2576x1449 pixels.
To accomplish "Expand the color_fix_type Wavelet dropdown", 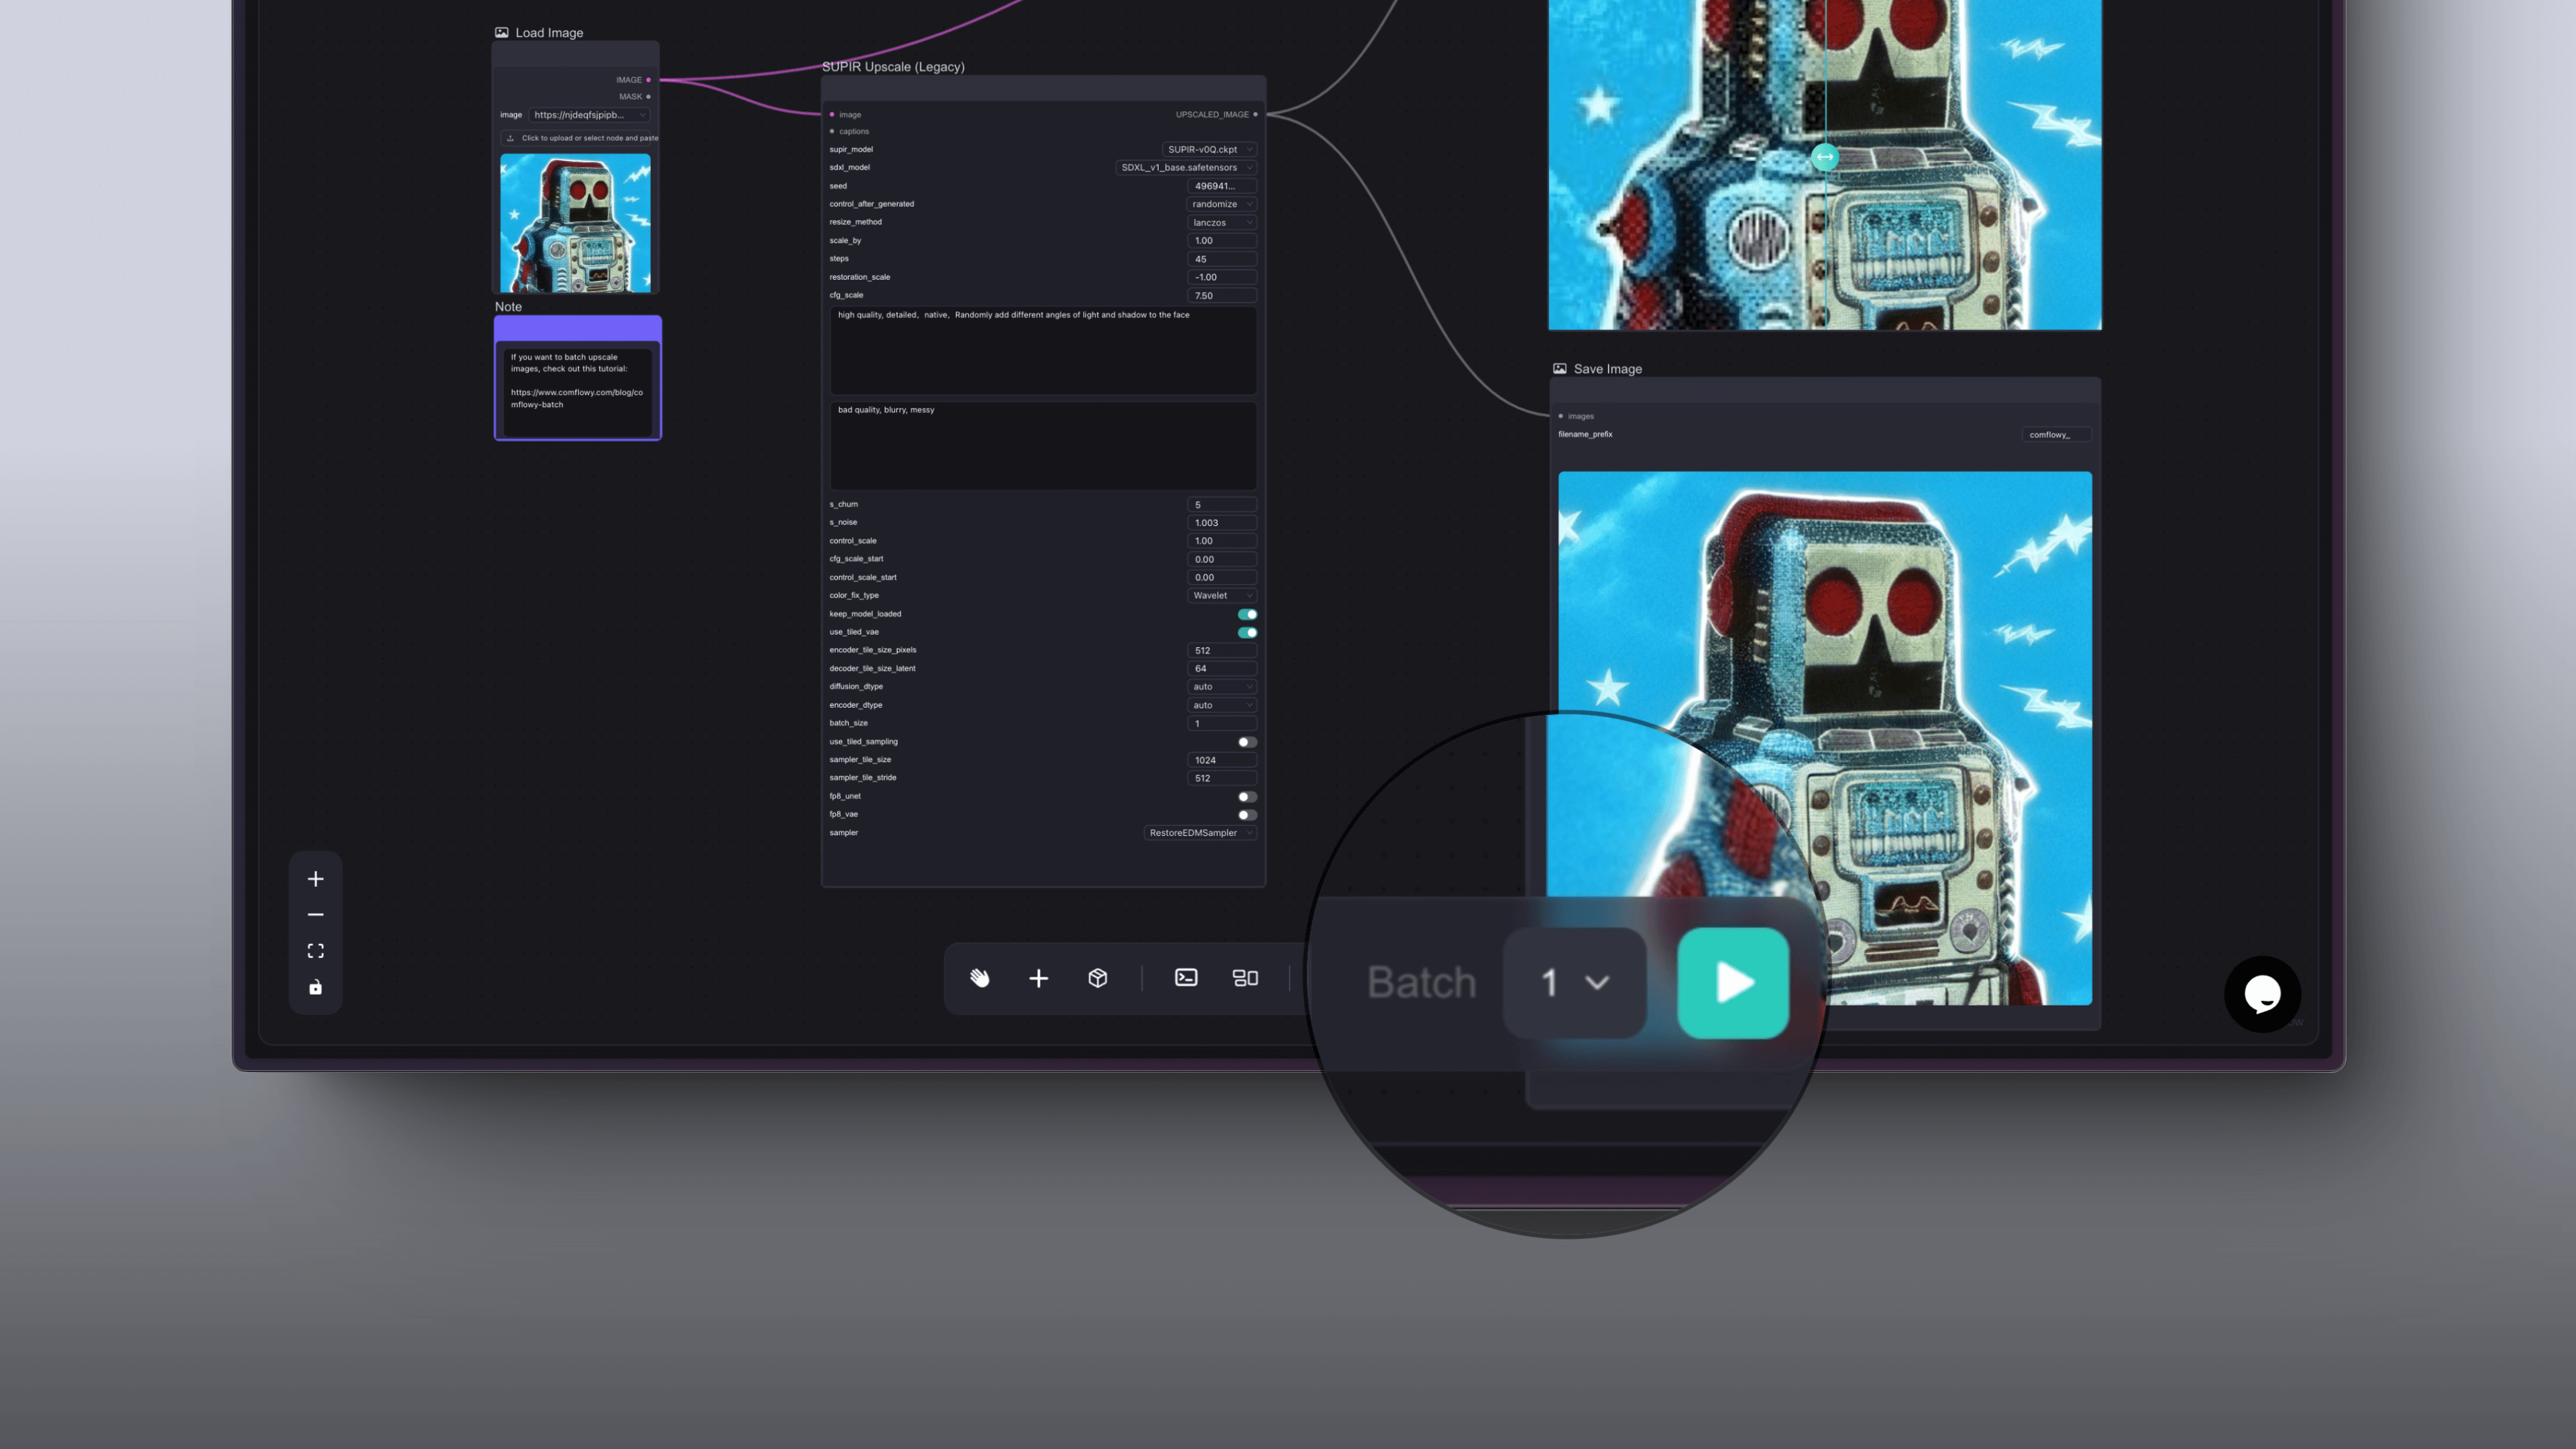I will tap(1221, 595).
